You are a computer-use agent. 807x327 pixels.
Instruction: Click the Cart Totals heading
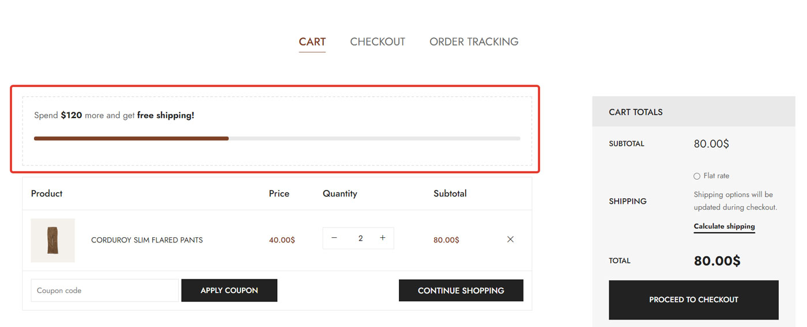point(635,112)
